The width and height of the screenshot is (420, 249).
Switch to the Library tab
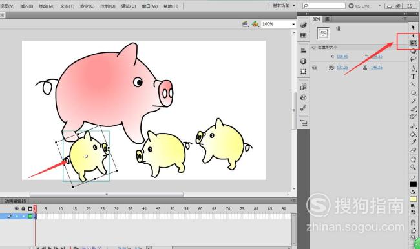pyautogui.click(x=327, y=19)
